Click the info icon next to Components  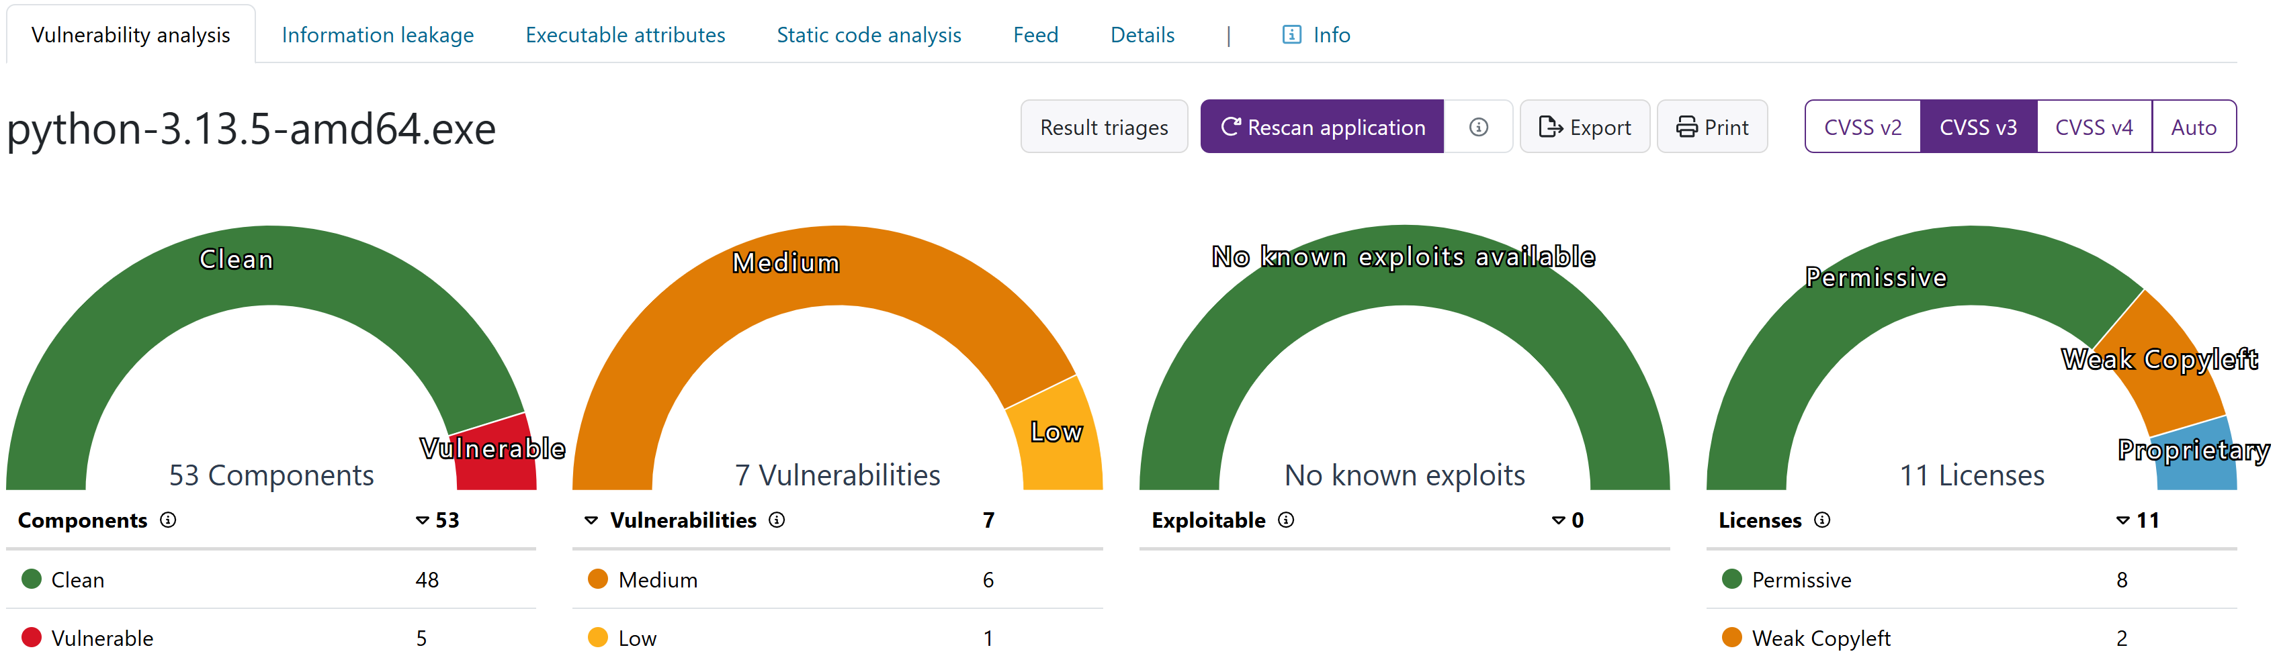168,520
